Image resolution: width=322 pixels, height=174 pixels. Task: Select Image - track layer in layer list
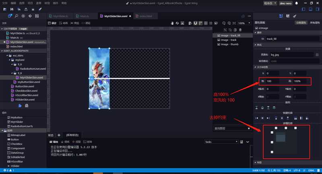(x=233, y=40)
